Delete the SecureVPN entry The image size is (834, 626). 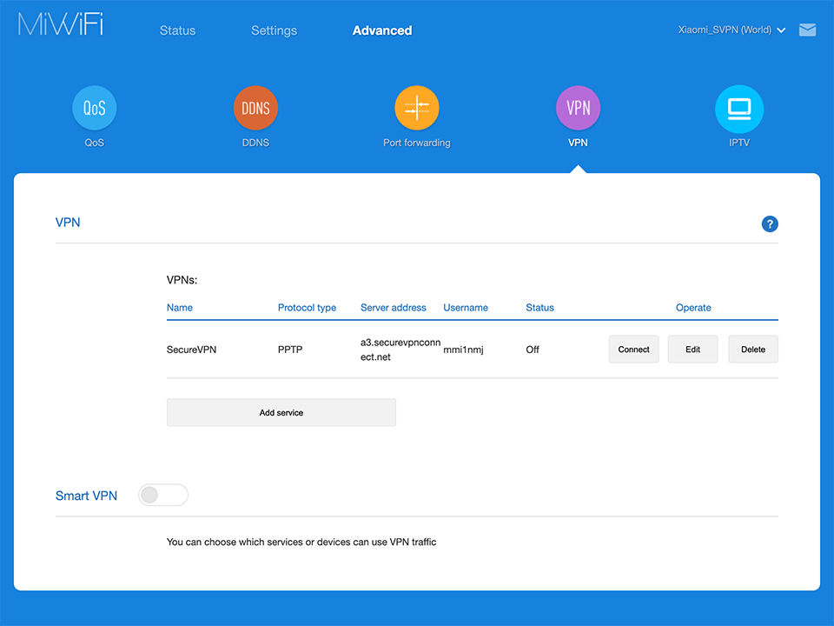[x=753, y=350]
